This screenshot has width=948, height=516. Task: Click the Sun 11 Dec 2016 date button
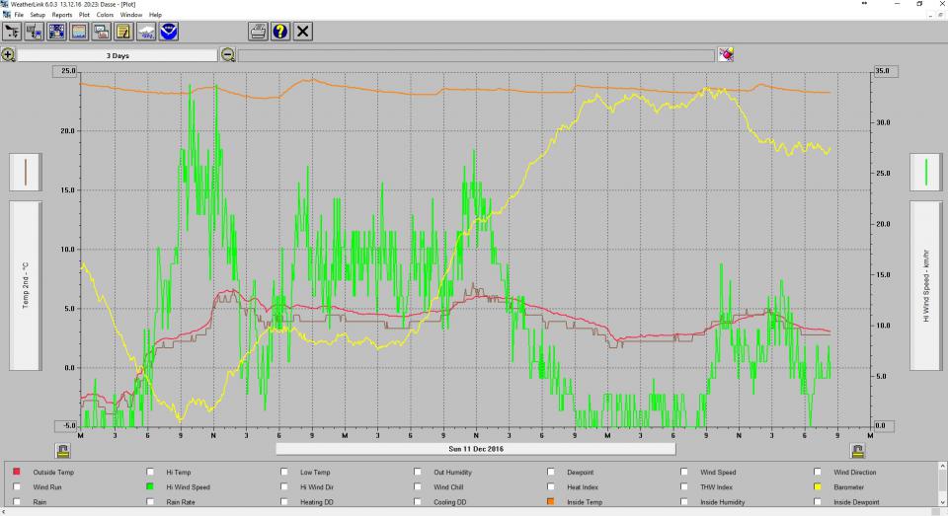(476, 449)
